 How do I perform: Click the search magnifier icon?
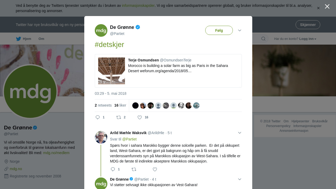click(263, 39)
